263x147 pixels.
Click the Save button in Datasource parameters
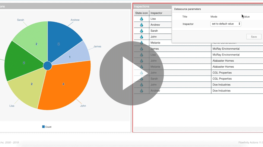point(254,37)
